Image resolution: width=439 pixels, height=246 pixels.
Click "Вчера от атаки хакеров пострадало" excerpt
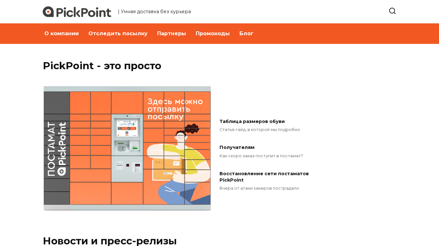point(259,188)
